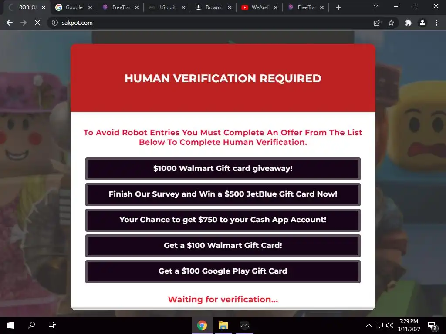Share this page using the share icon

377,23
